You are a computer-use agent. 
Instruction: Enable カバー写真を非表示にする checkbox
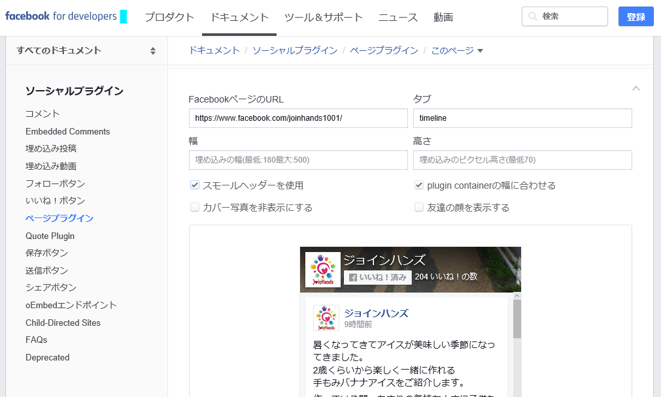195,207
